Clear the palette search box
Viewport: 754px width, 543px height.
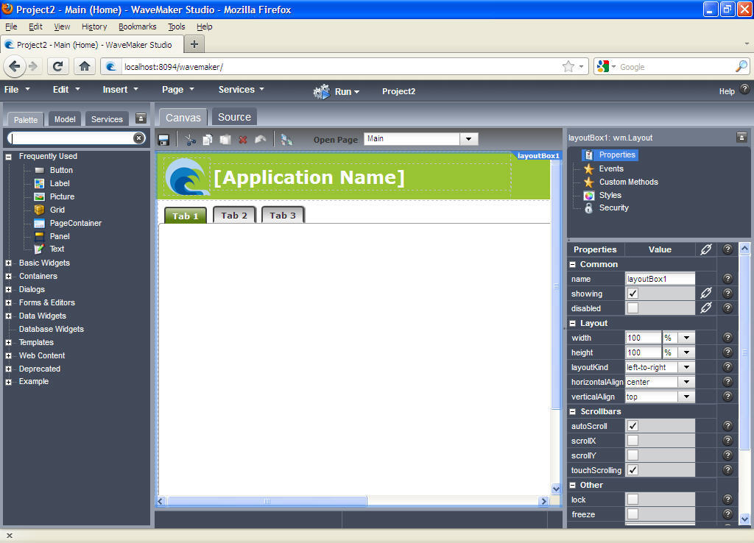(139, 138)
